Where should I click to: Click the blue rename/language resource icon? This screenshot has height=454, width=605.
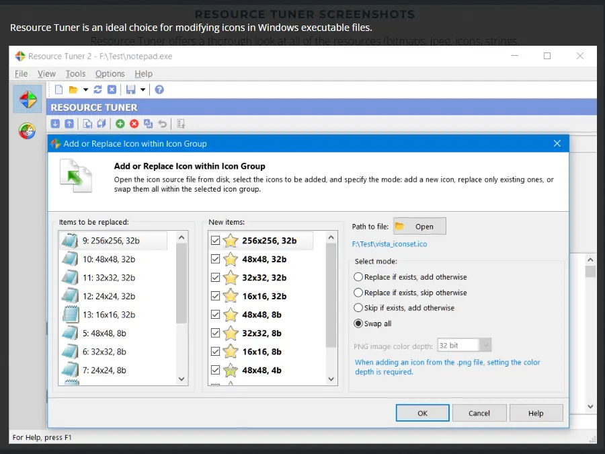coord(148,124)
